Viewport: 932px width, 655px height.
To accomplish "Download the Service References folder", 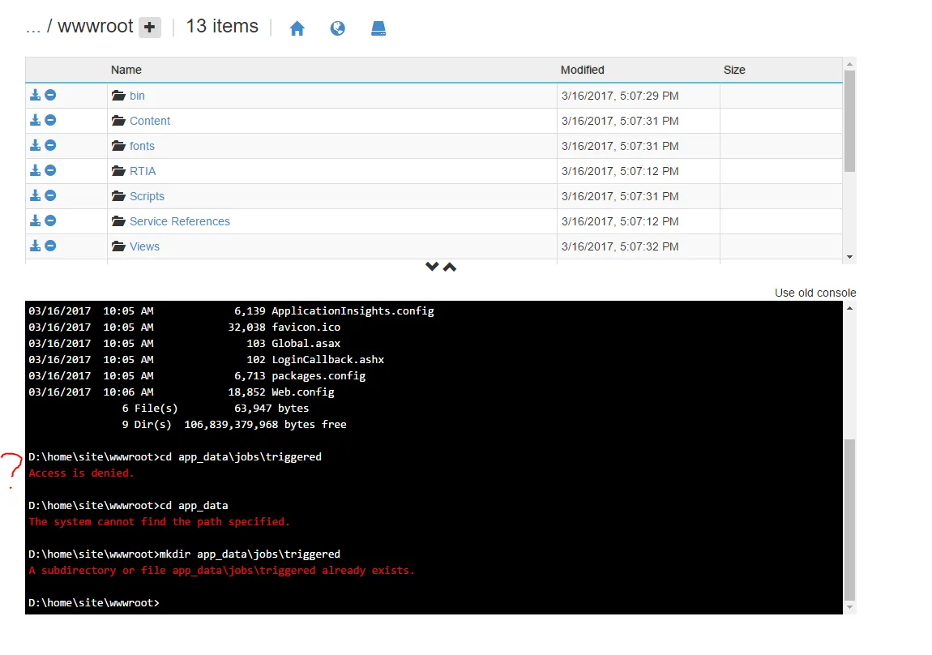I will 35,220.
